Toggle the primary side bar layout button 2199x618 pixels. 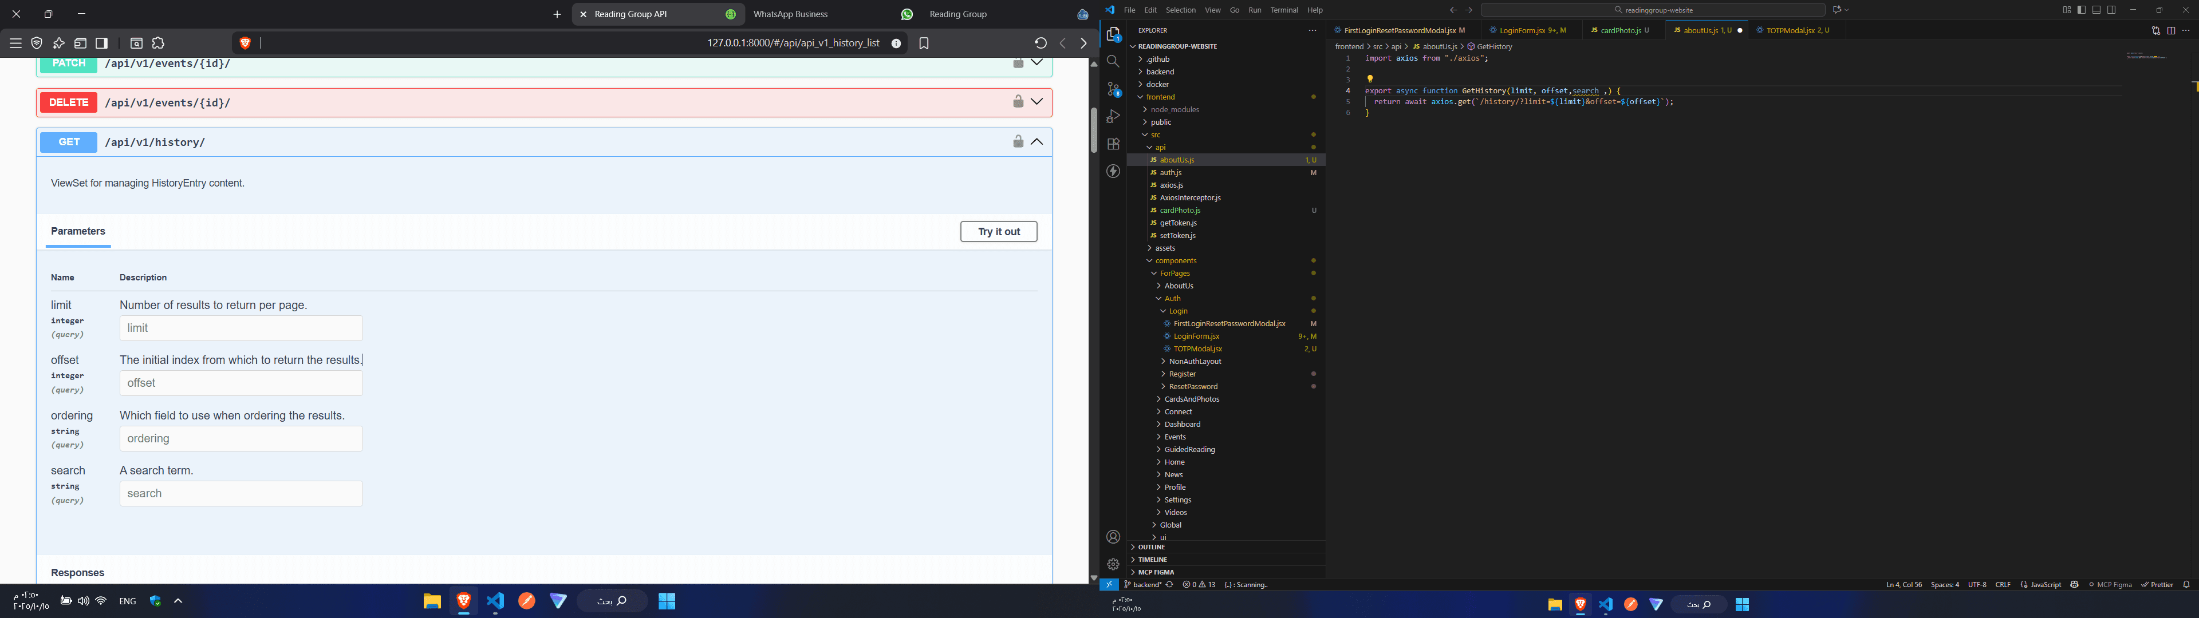coord(2081,10)
